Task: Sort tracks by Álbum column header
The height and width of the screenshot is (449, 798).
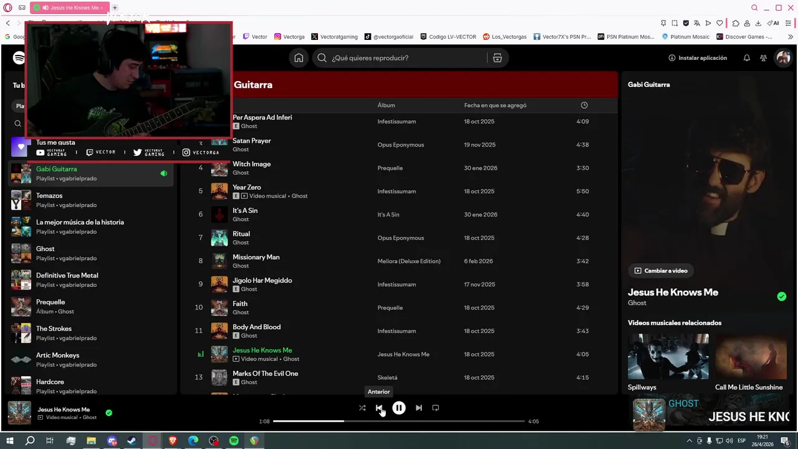Action: [x=386, y=105]
